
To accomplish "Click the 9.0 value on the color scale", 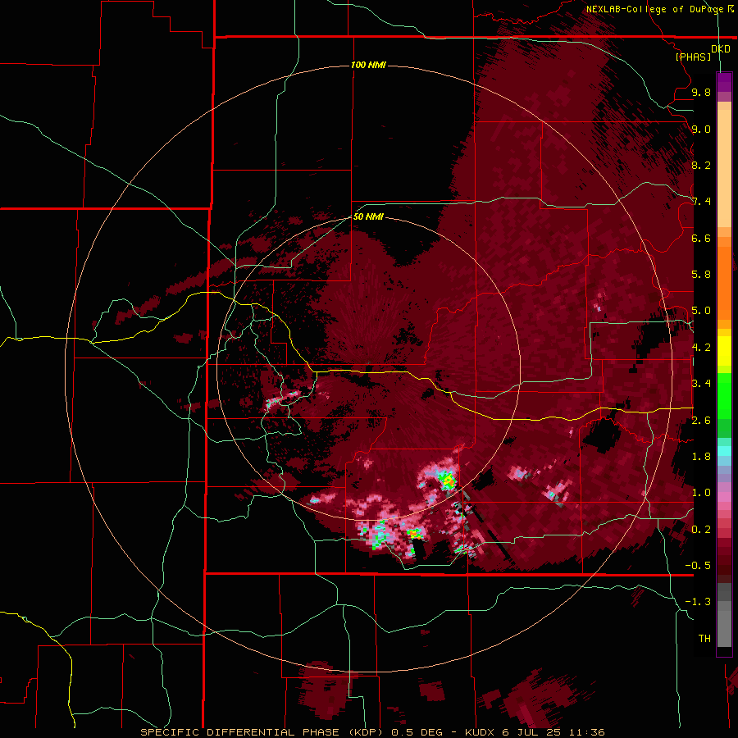I will tap(701, 129).
